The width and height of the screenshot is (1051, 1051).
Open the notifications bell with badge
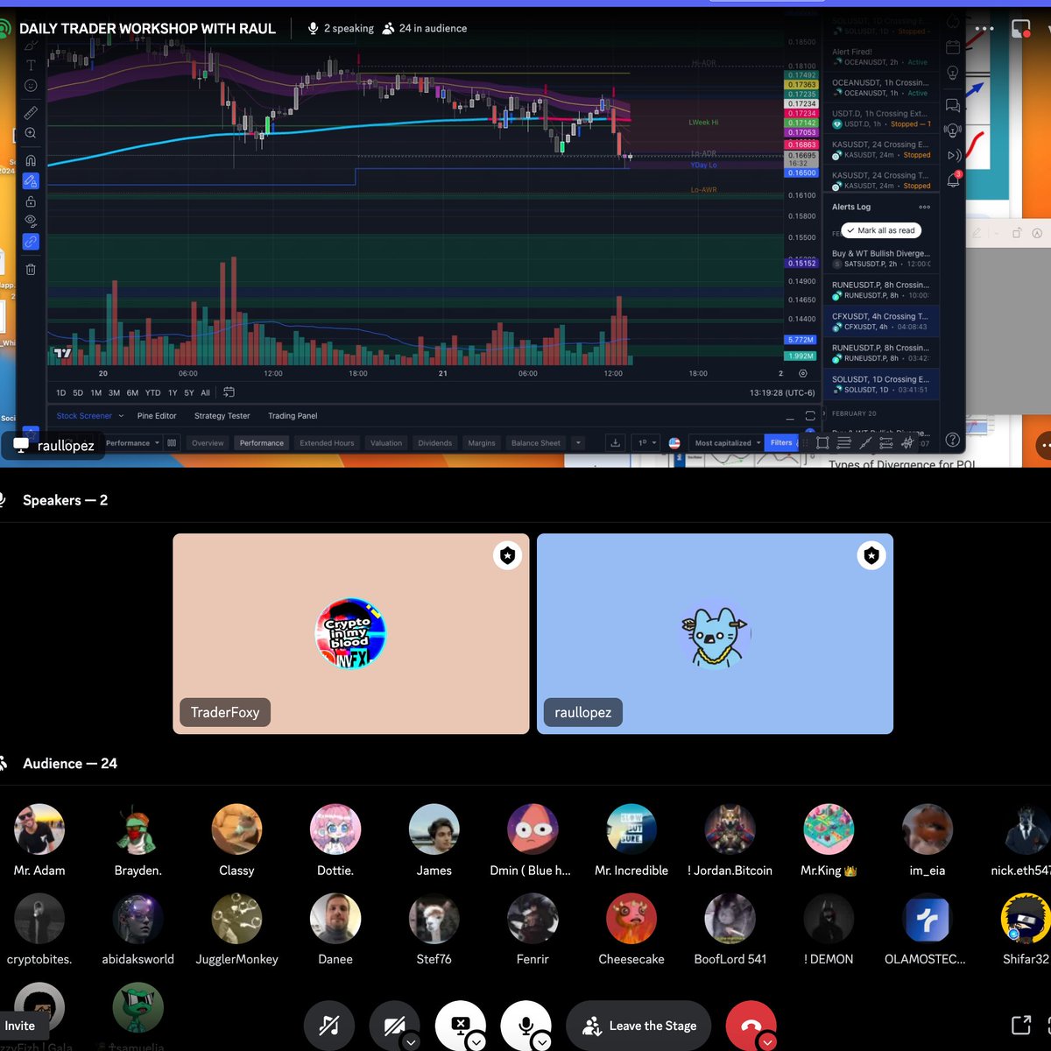click(x=953, y=180)
